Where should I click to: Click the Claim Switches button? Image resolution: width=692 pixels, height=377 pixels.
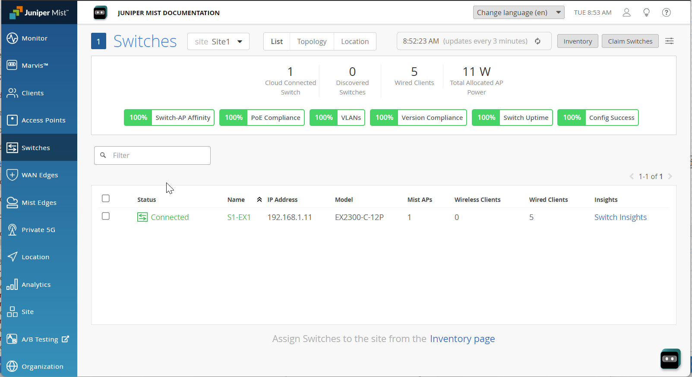point(630,41)
